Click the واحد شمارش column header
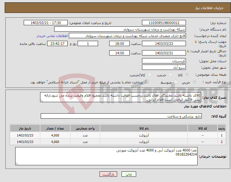Image resolution: width=231 pixels, height=182 pixels. click(85, 128)
